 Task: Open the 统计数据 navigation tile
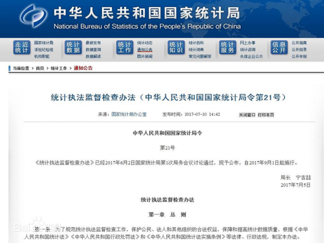pos(73,47)
